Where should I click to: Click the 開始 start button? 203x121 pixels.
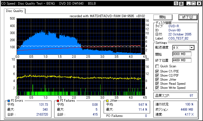coord(163,17)
